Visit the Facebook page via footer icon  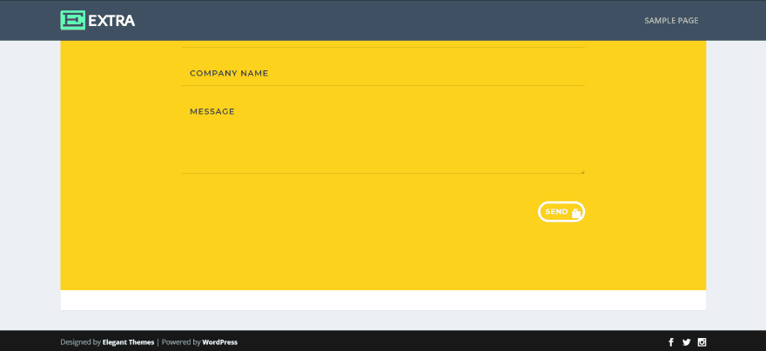[x=671, y=342]
